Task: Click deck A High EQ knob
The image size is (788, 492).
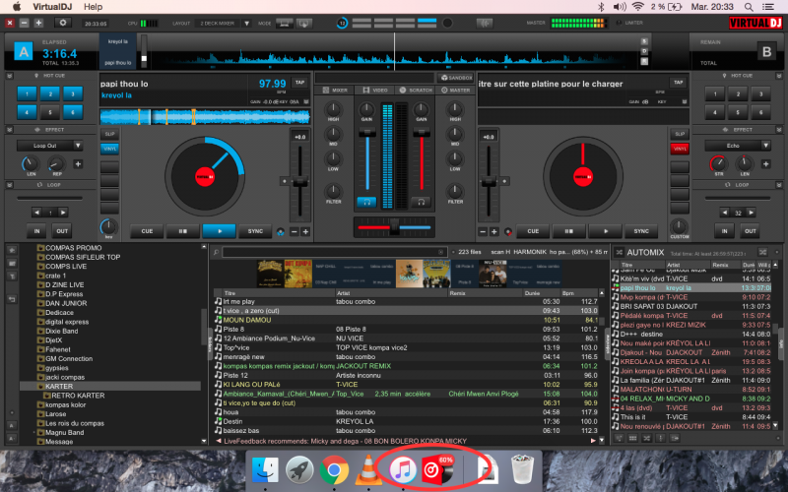Action: coord(333,109)
